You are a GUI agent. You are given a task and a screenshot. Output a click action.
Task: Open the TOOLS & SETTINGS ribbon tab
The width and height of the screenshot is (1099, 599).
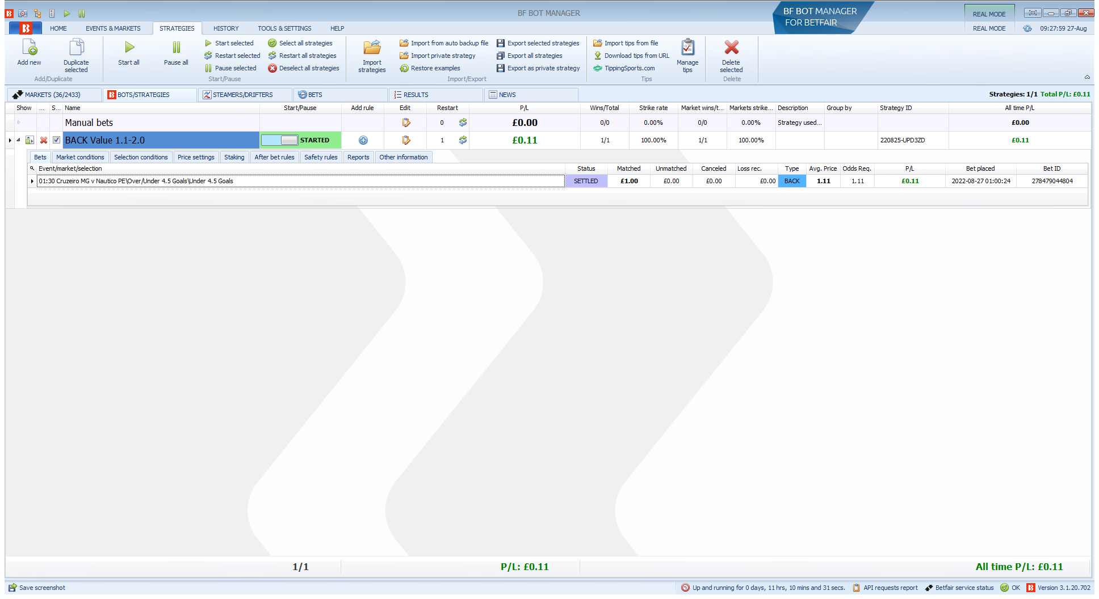pos(284,28)
